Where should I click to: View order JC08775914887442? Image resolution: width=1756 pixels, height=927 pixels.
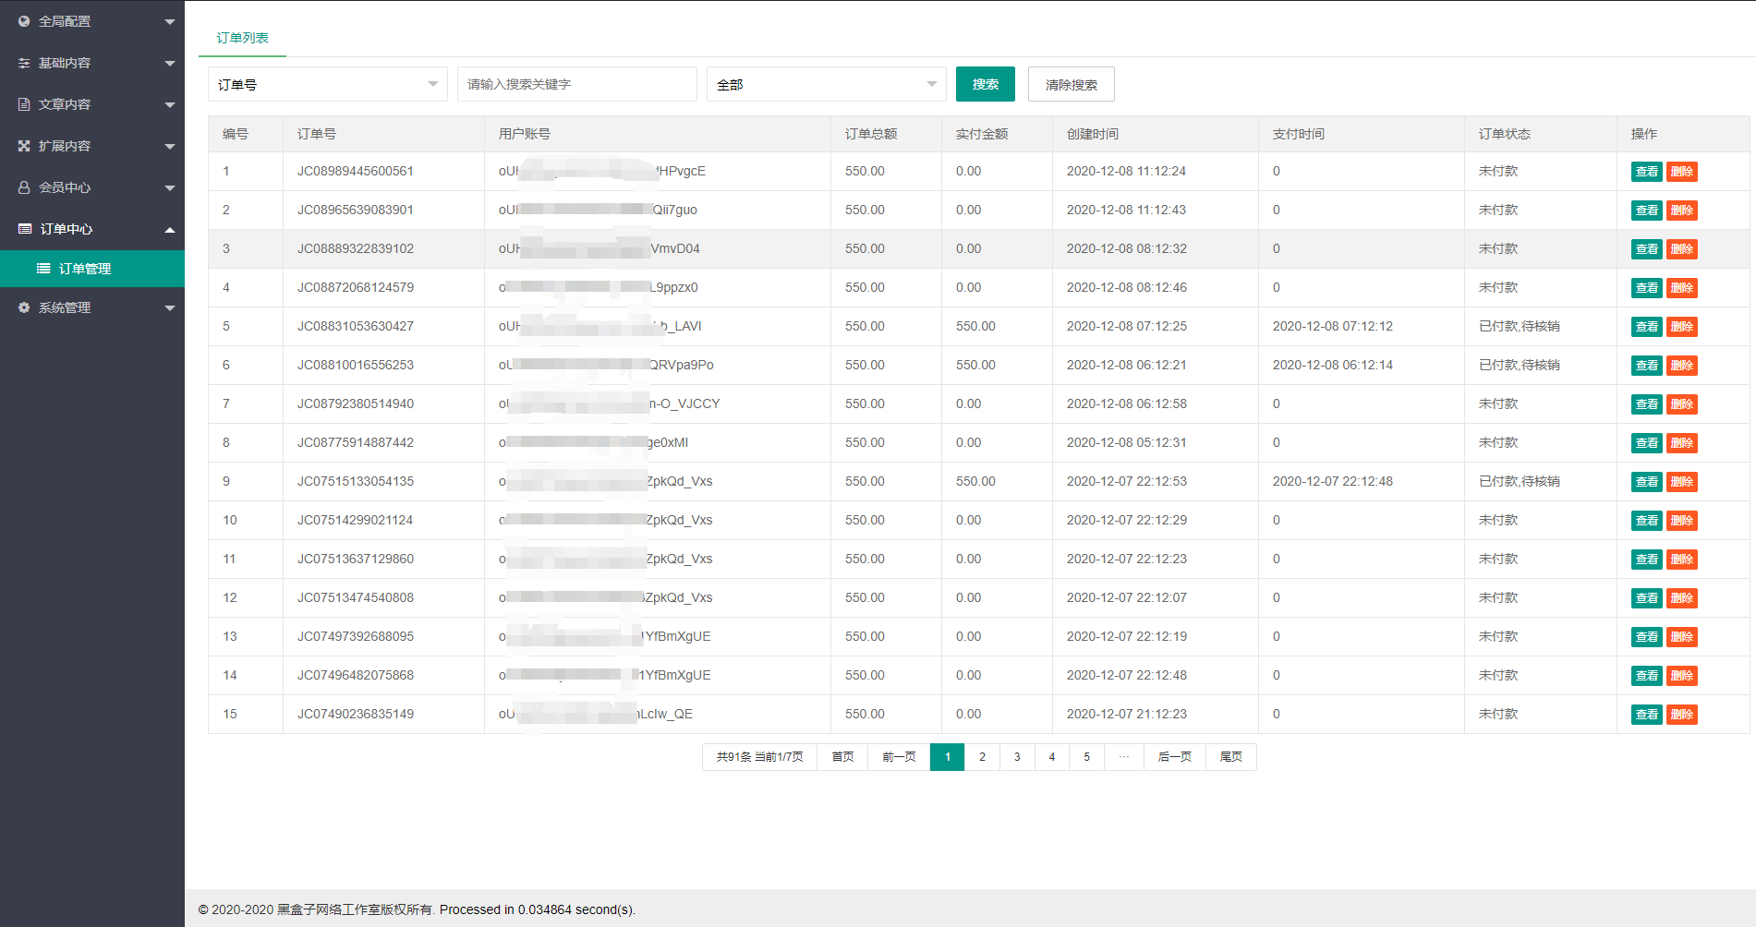(x=1647, y=443)
